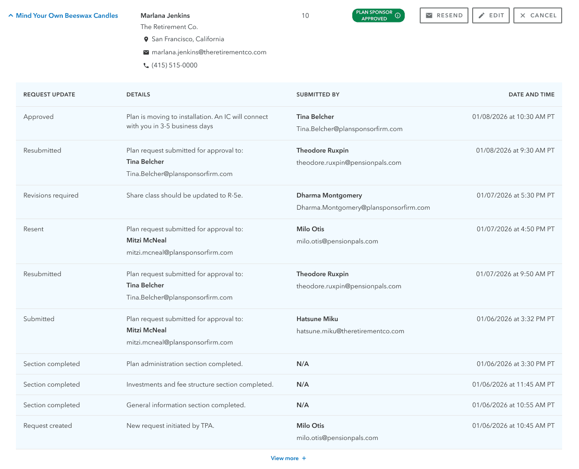Click Resubmitted in the 01/08/2026 9:30 AM row
The height and width of the screenshot is (469, 579).
[x=42, y=151]
